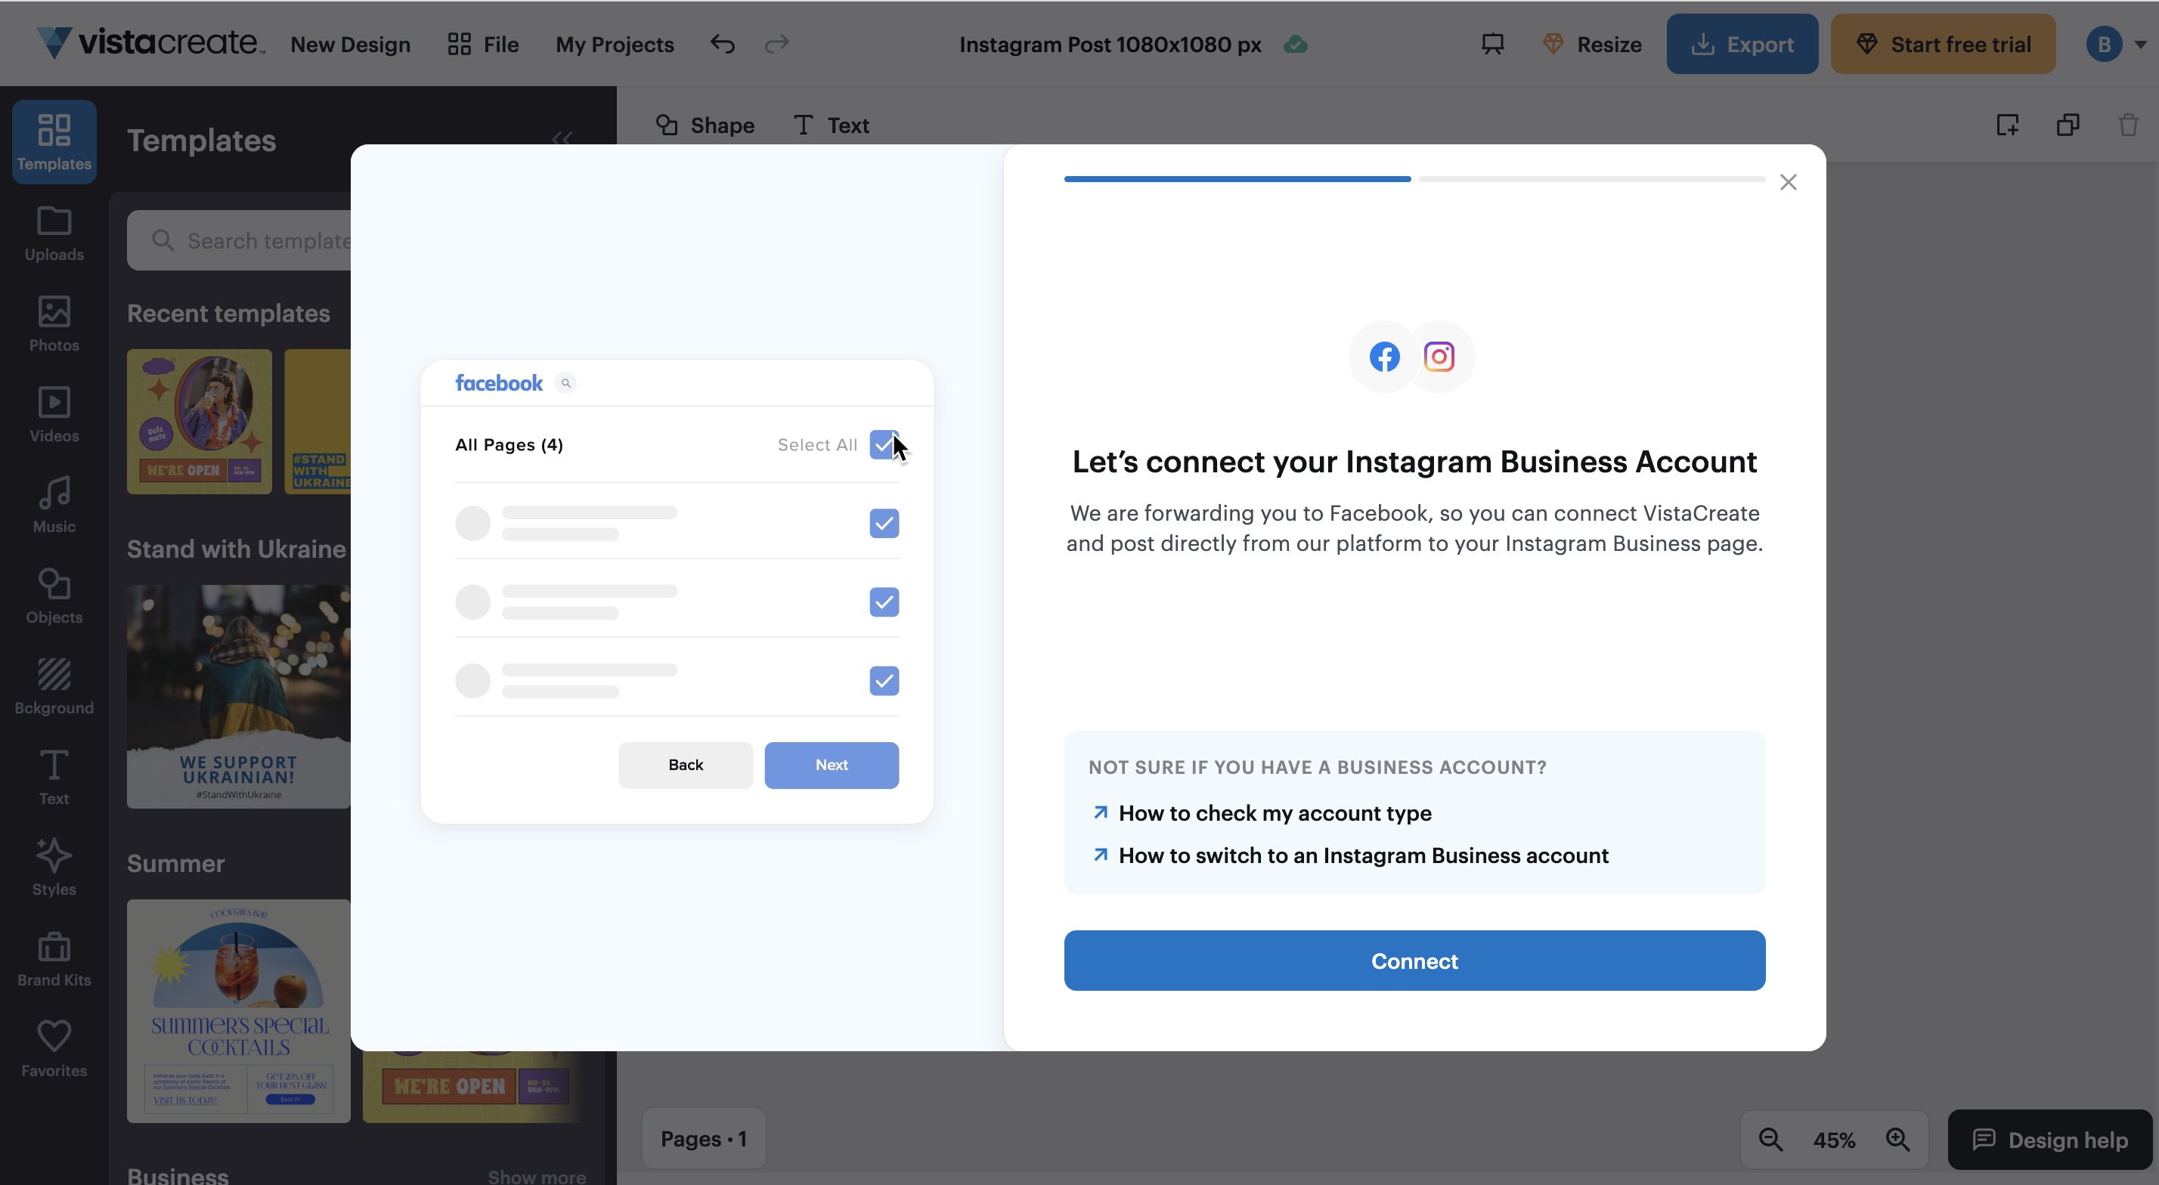
Task: Open the File menu
Action: (483, 44)
